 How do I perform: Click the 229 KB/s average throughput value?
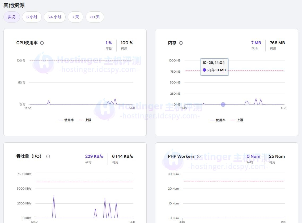pyautogui.click(x=94, y=156)
